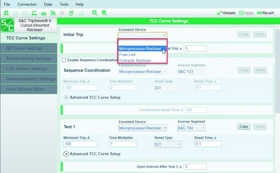
Task: Click Paste in the Initial Trip row
Action: (260, 34)
